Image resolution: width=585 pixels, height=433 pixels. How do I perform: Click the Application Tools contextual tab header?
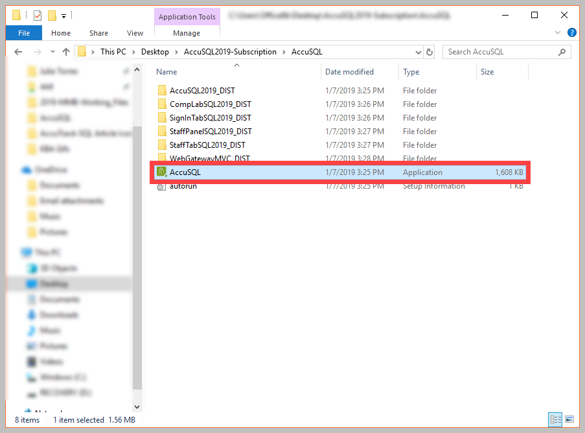point(187,17)
